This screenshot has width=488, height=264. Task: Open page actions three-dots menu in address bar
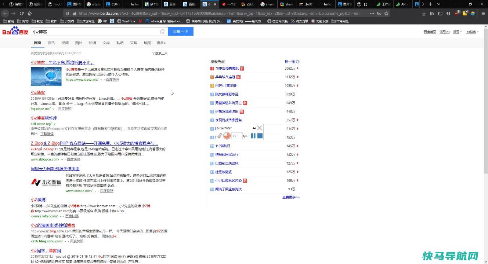click(372, 13)
